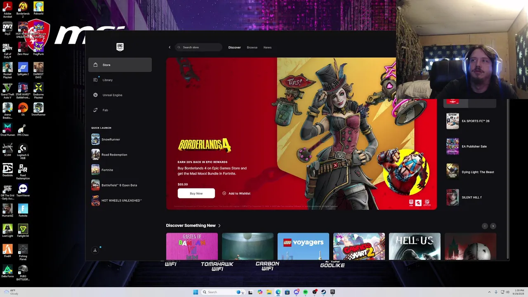Quick launch HOT WHEELS UNLEASHED
Screen dimensions: 528x297
(x=120, y=200)
